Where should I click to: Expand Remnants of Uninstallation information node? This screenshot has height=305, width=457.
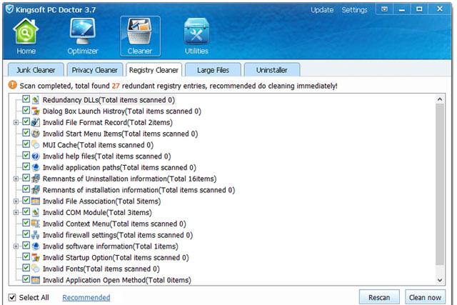[x=16, y=179]
